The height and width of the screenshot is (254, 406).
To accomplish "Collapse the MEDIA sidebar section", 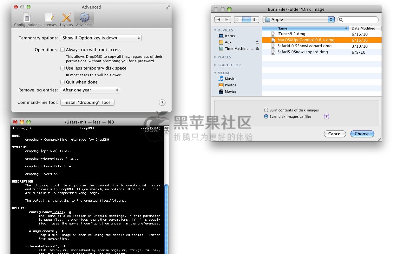I will click(x=215, y=73).
